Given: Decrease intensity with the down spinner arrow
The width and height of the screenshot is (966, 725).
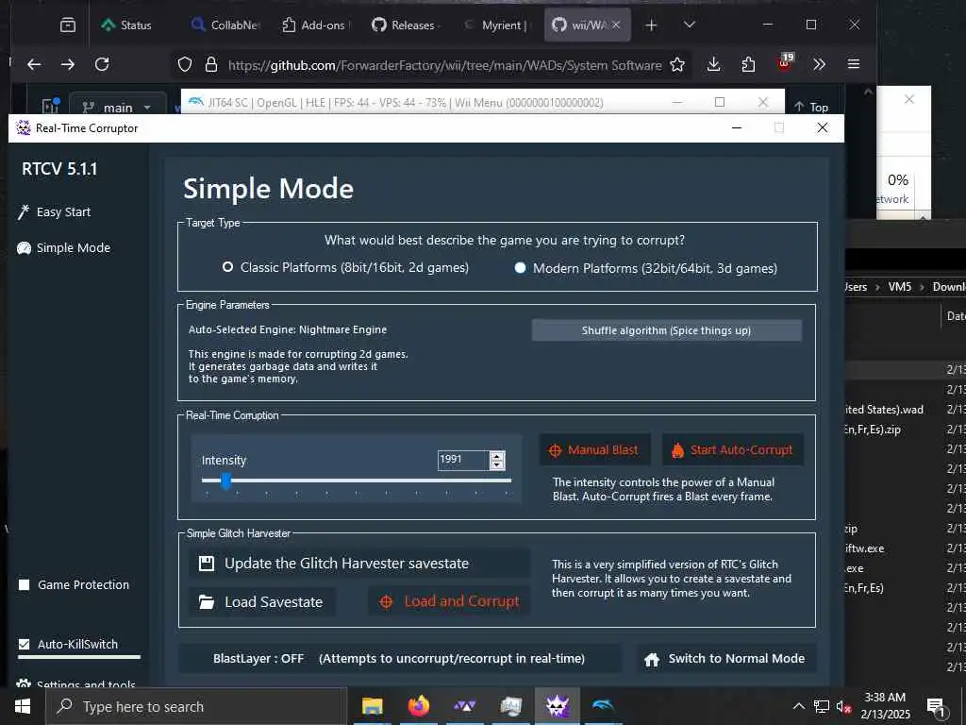Looking at the screenshot, I should click(497, 464).
